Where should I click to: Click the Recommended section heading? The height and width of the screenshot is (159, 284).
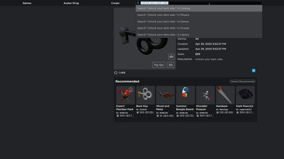[x=127, y=81]
